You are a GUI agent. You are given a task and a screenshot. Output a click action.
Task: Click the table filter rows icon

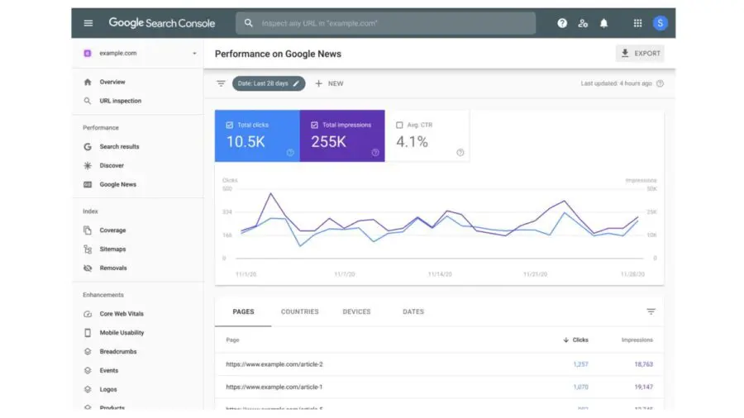pos(651,311)
